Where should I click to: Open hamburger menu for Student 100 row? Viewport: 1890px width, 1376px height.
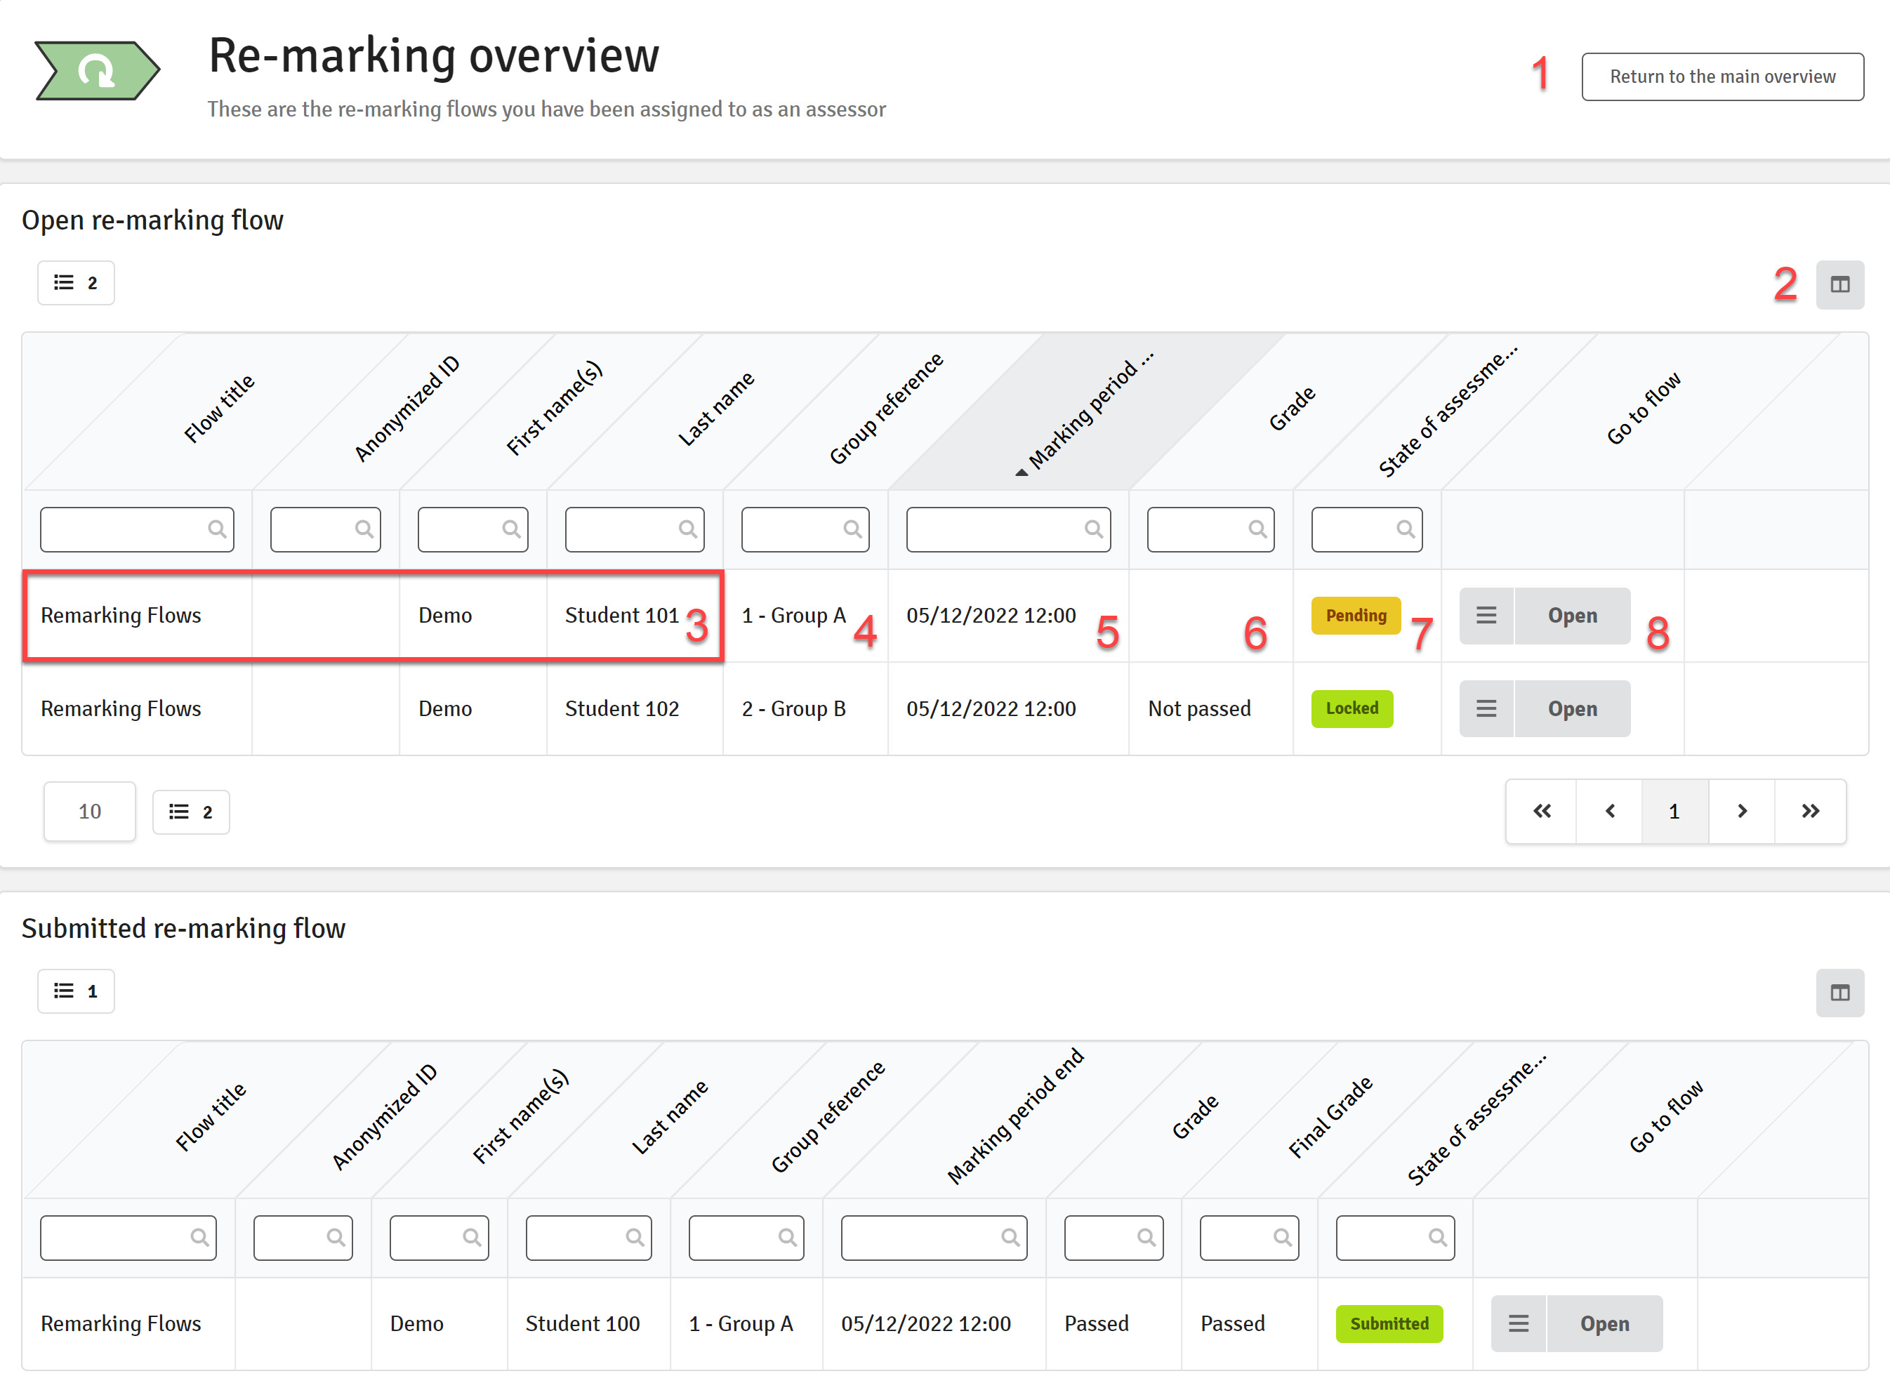[1519, 1323]
